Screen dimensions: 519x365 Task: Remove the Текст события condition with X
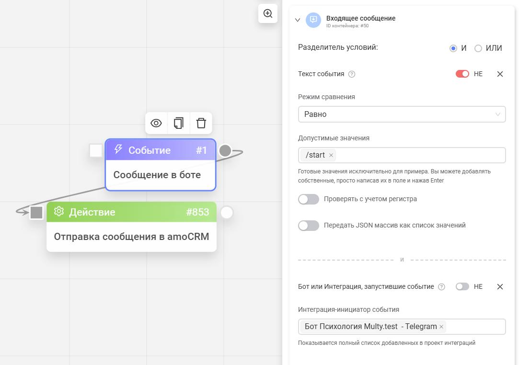[500, 74]
